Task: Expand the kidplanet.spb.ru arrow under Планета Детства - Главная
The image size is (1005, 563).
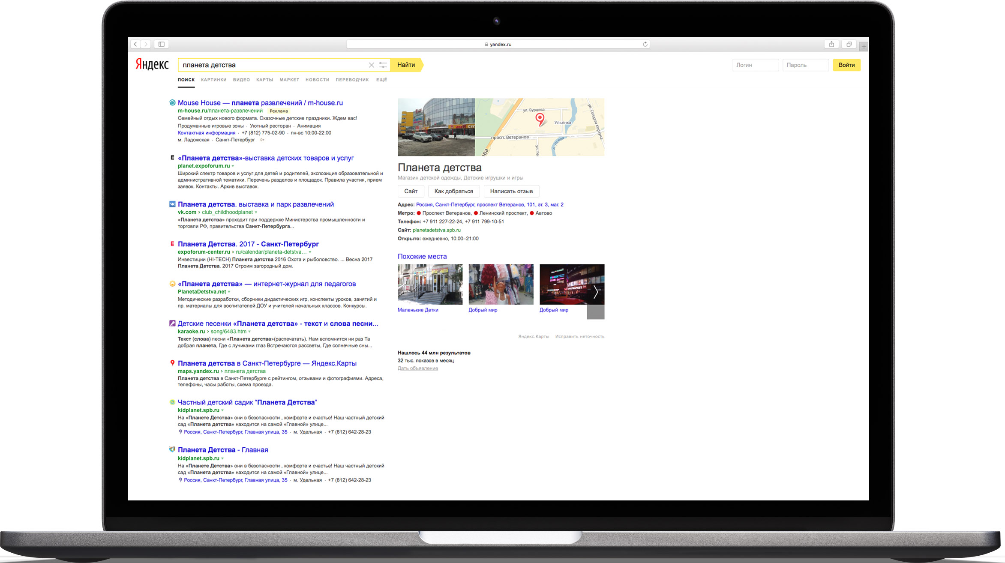Action: (222, 458)
